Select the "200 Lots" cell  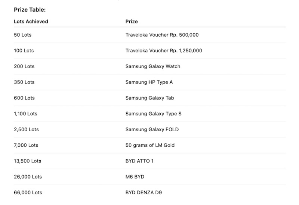(24, 66)
